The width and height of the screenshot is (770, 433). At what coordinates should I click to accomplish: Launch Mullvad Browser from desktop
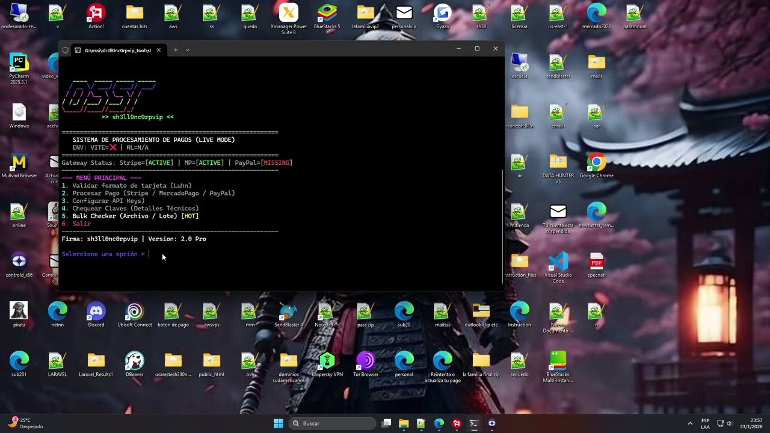click(x=19, y=165)
